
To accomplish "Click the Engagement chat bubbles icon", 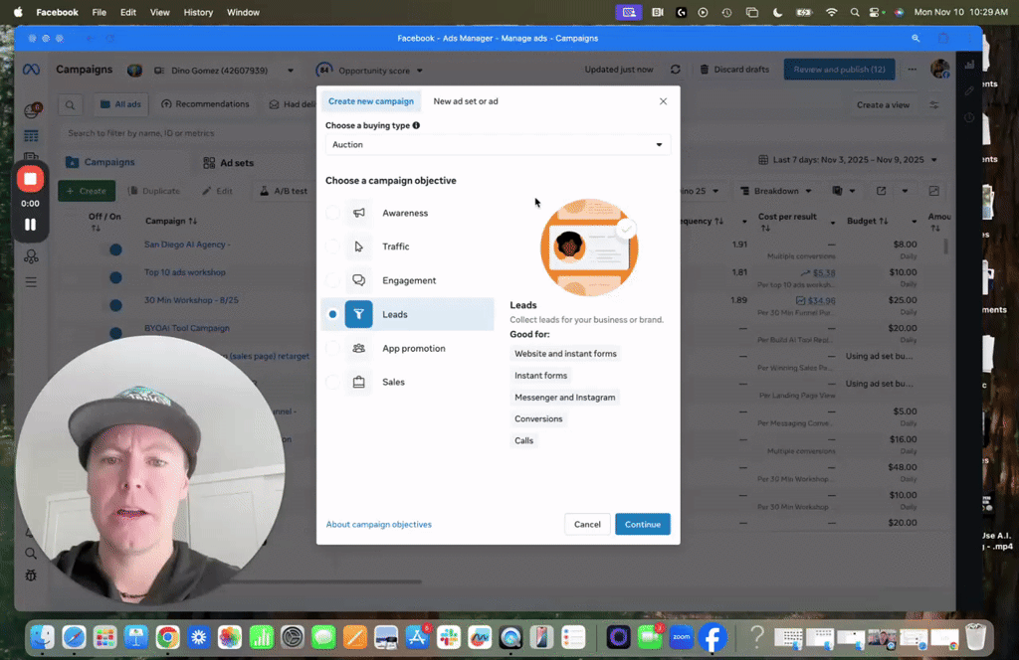I will tap(358, 280).
